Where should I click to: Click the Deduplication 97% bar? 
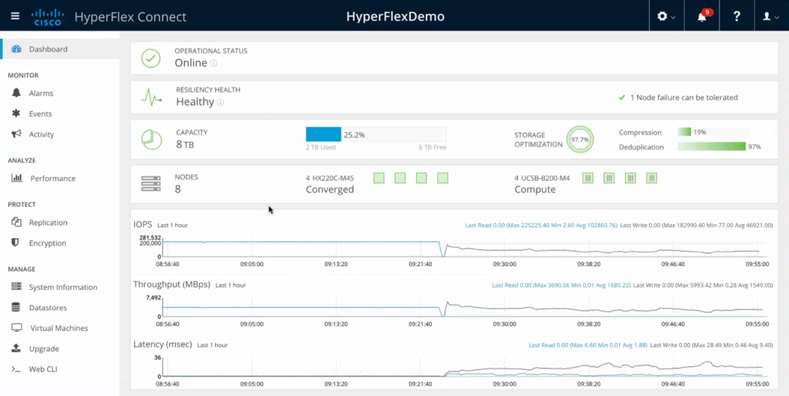coord(711,147)
